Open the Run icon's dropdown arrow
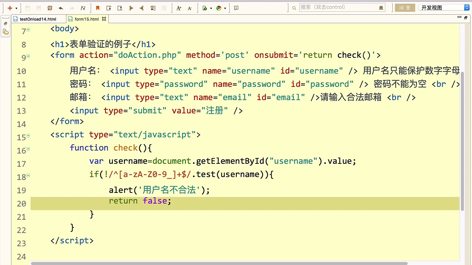The height and width of the screenshot is (265, 472). pyautogui.click(x=211, y=8)
